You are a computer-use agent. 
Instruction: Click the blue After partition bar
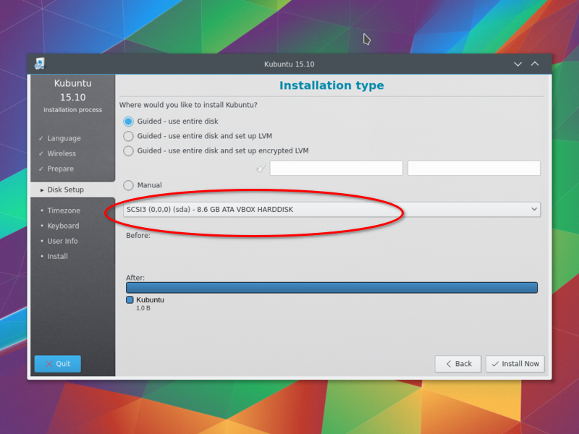[x=331, y=287]
